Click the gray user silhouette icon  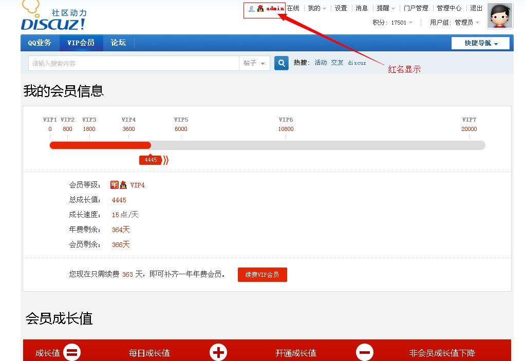click(x=251, y=9)
